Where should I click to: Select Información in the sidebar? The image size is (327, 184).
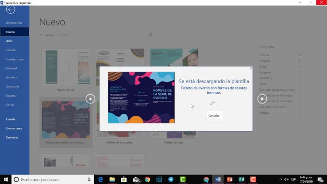[14, 23]
